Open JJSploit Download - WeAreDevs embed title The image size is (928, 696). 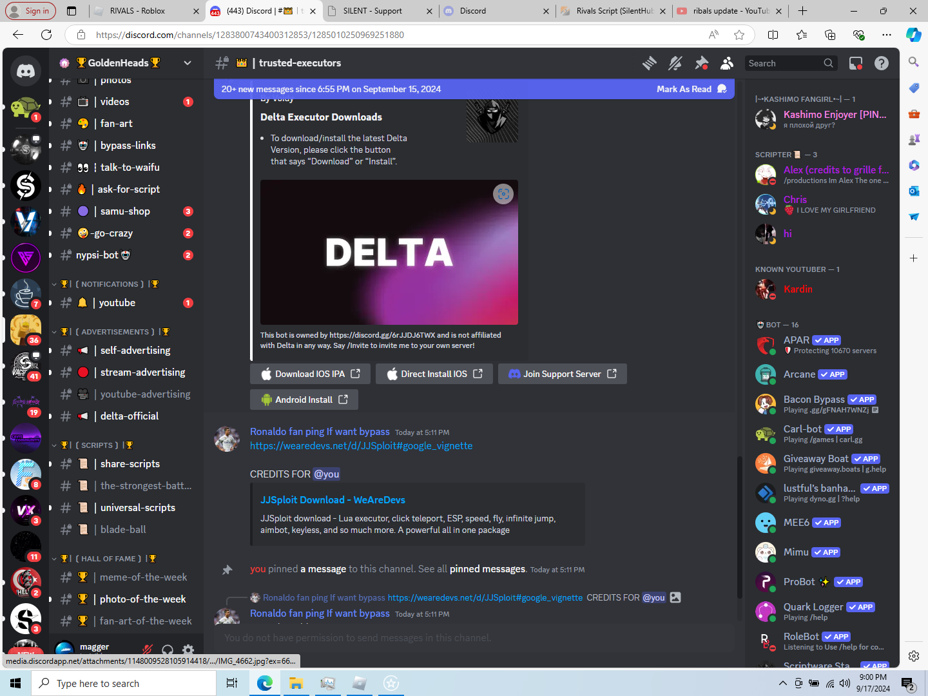(333, 500)
